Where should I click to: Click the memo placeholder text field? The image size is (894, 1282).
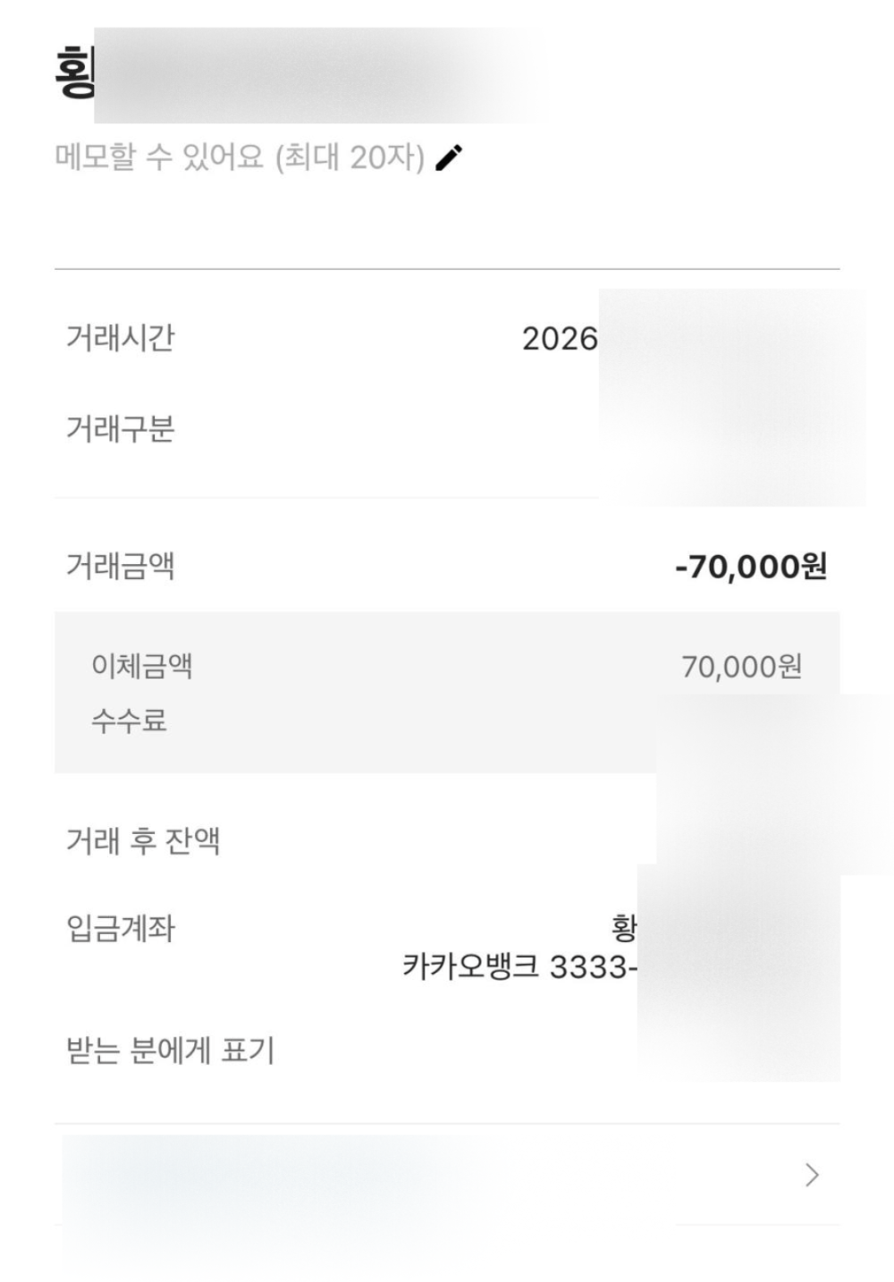(239, 157)
